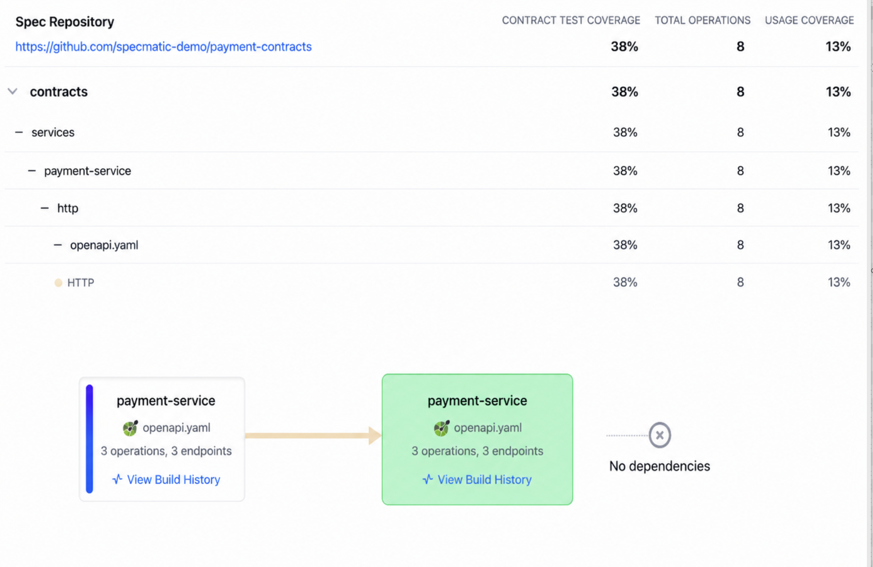This screenshot has width=873, height=567.
Task: Select the http folder tree item
Action: [x=68, y=208]
